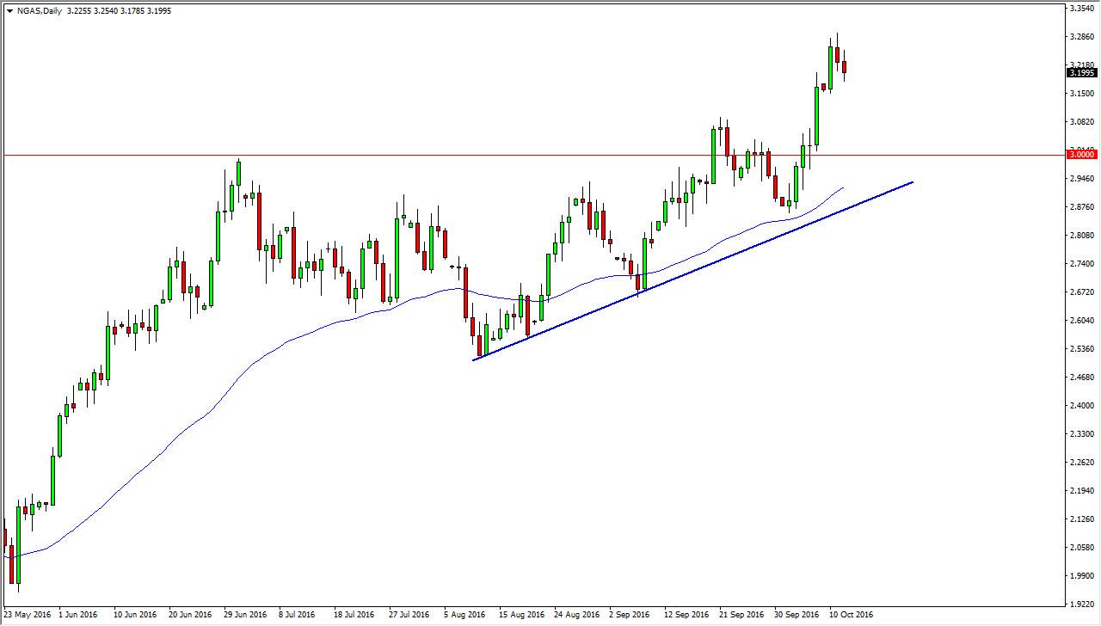Click the 10 Oct 2016 date label
The height and width of the screenshot is (626, 1101).
[852, 616]
